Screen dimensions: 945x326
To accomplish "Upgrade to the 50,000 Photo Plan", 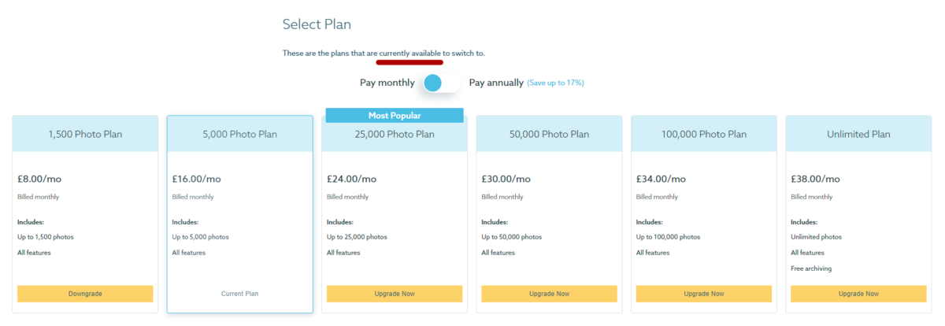I will 549,294.
